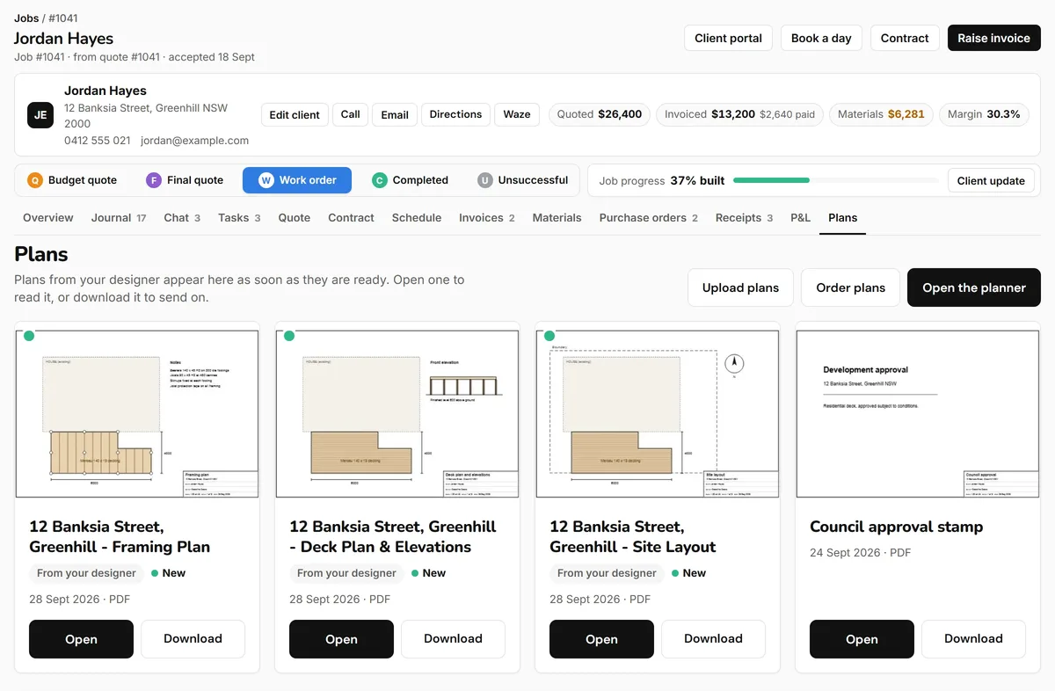Select the Budget quote stage

pos(72,180)
